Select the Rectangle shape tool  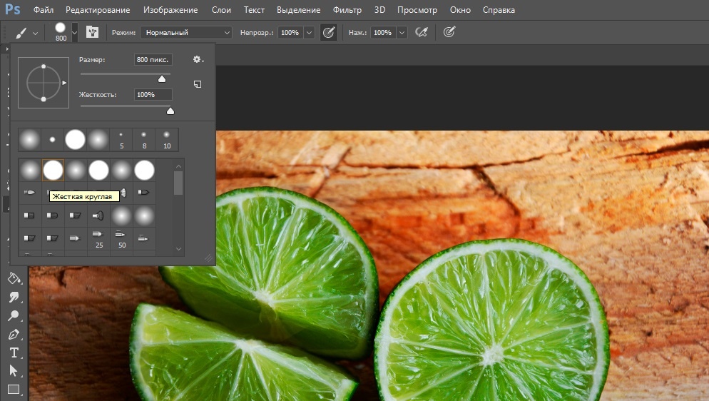tap(13, 389)
